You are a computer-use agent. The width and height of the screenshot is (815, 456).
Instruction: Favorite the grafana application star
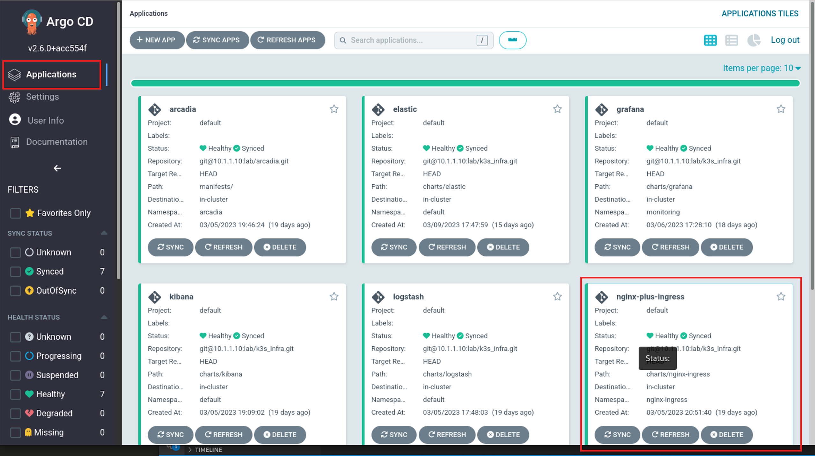781,109
